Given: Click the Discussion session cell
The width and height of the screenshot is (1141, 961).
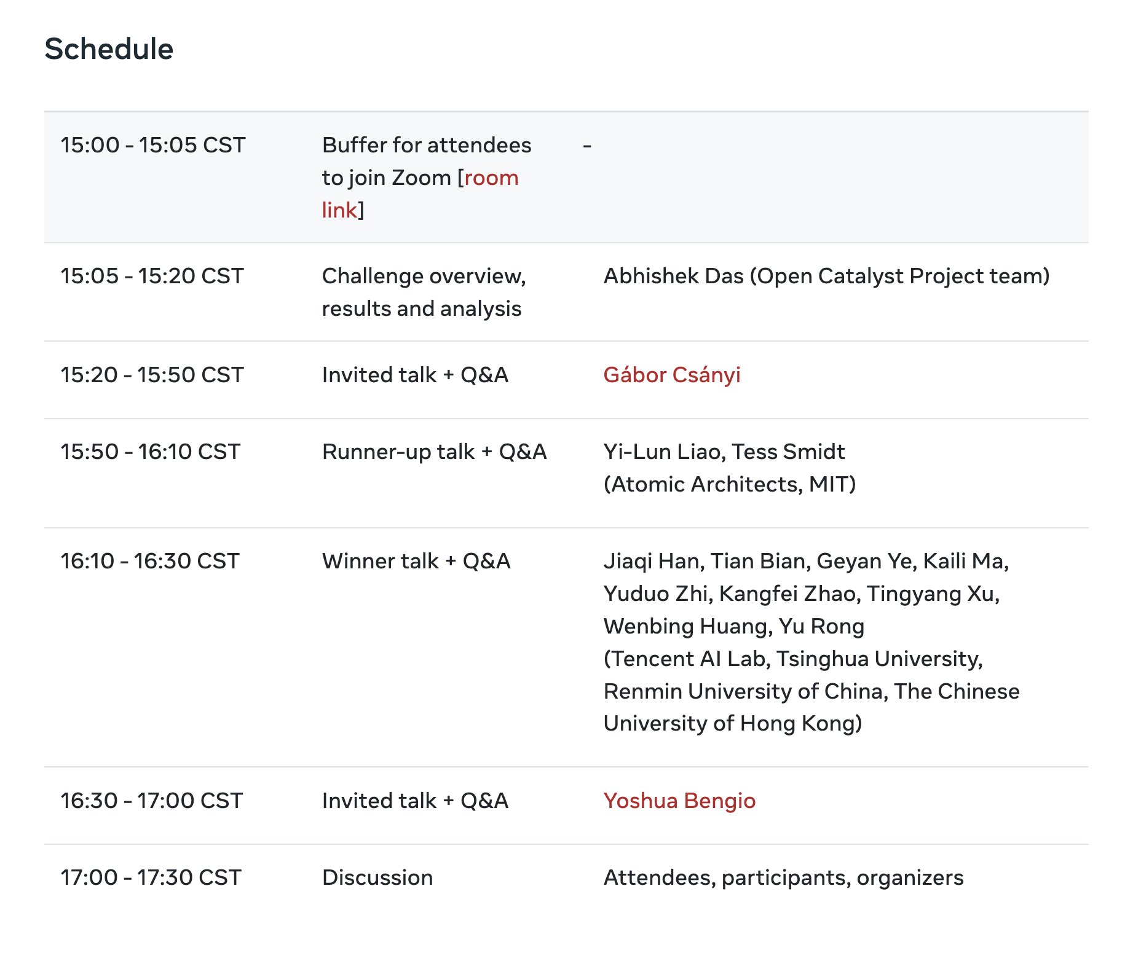Looking at the screenshot, I should coord(377,877).
